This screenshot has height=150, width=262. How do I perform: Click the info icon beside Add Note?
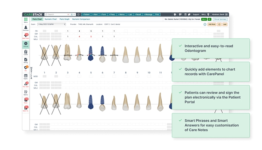tap(205, 24)
